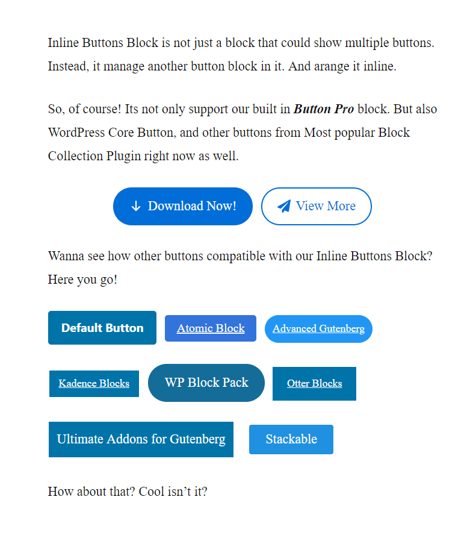Screen dimensions: 476x535
Task: Click the 'Here you go!' line
Action: click(83, 280)
